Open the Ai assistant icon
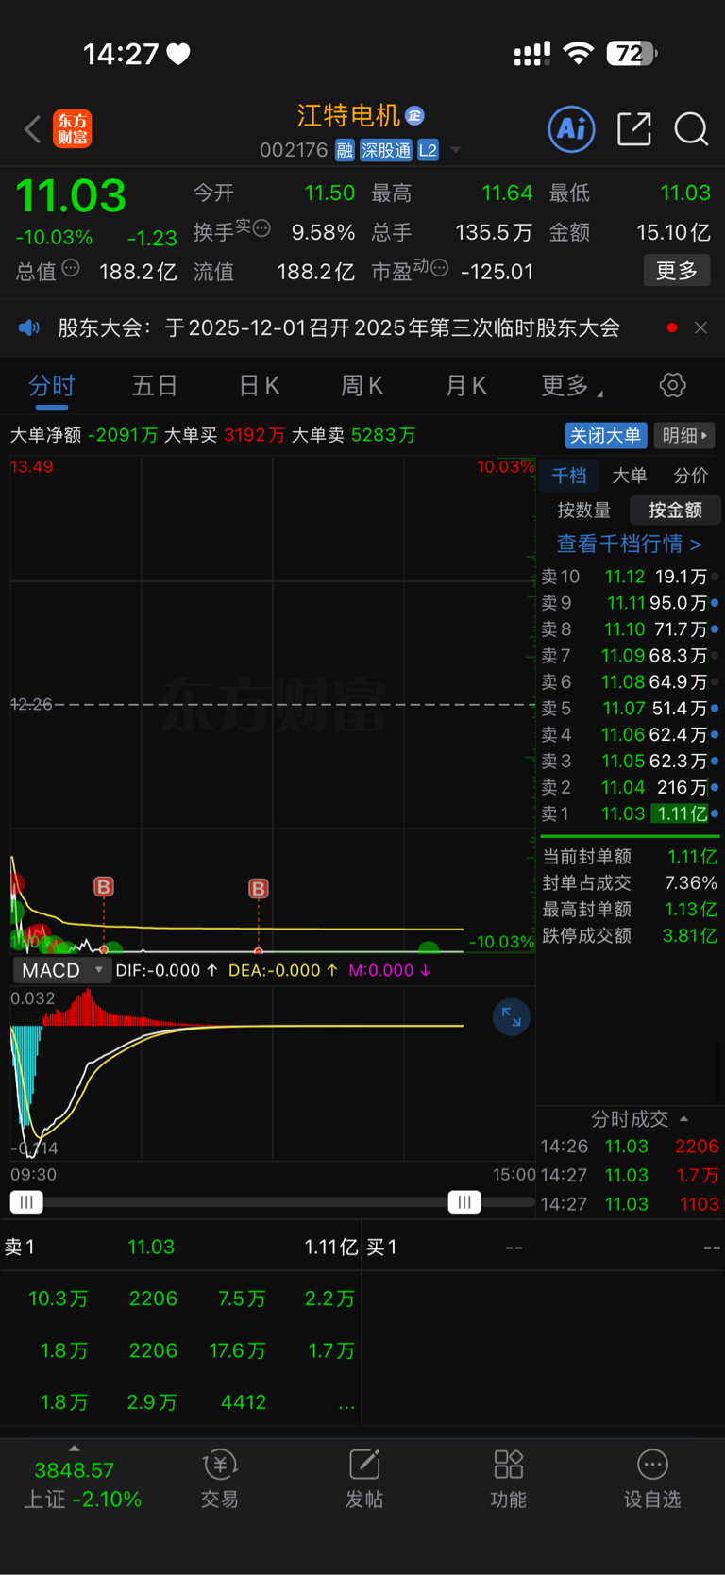 (571, 128)
